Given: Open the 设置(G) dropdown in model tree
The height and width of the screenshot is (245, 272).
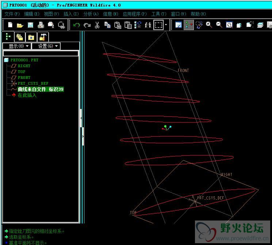Looking at the screenshot, I should pos(46,46).
